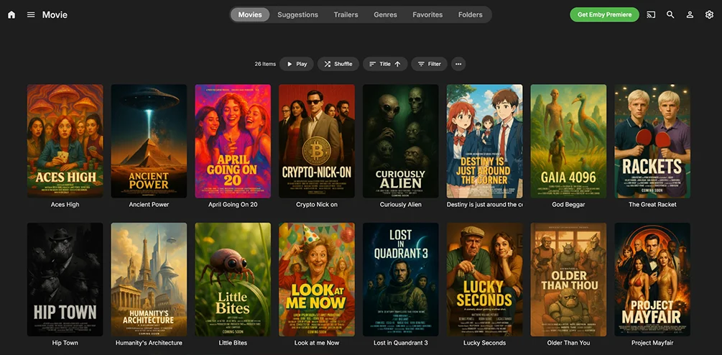722x355 pixels.
Task: Click the Project Mayfair title link
Action: coord(652,343)
